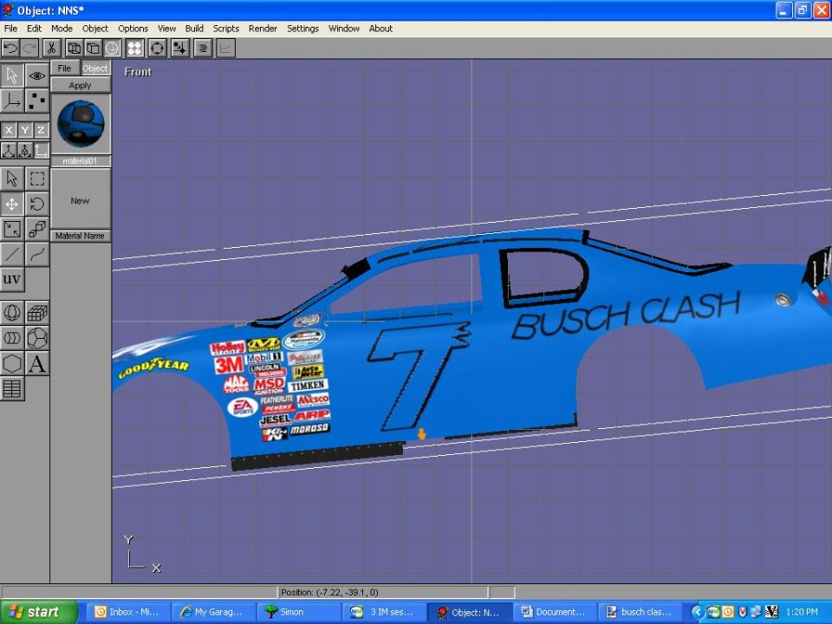
Task: Click the modifier grid list tool
Action: (x=11, y=389)
